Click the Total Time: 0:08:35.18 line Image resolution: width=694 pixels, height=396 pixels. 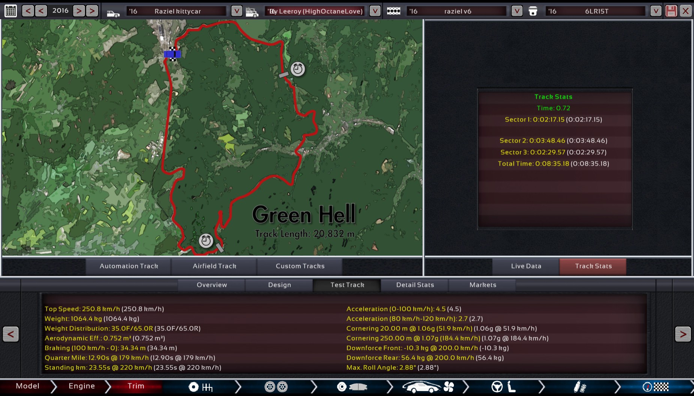click(x=553, y=164)
